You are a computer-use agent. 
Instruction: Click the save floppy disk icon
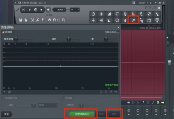(x=20, y=20)
